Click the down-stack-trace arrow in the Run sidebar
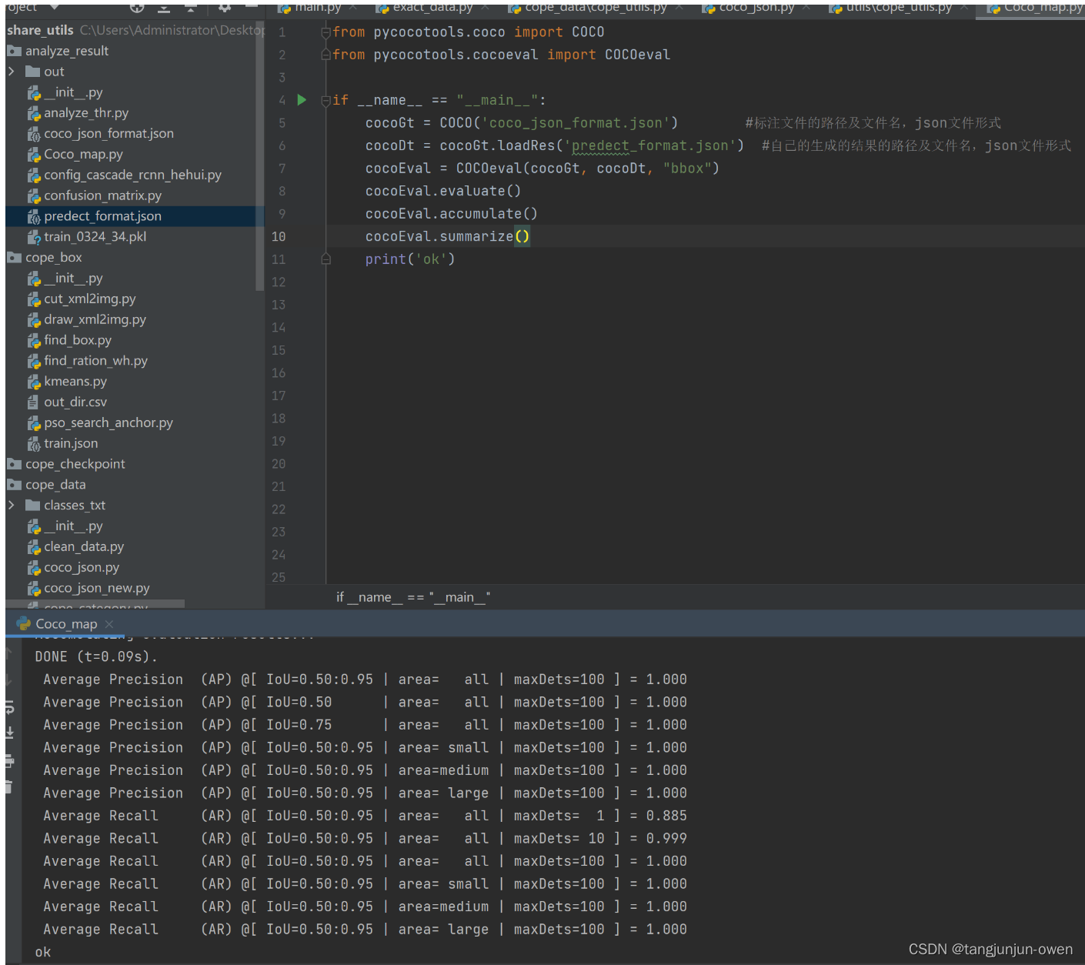 (x=9, y=680)
